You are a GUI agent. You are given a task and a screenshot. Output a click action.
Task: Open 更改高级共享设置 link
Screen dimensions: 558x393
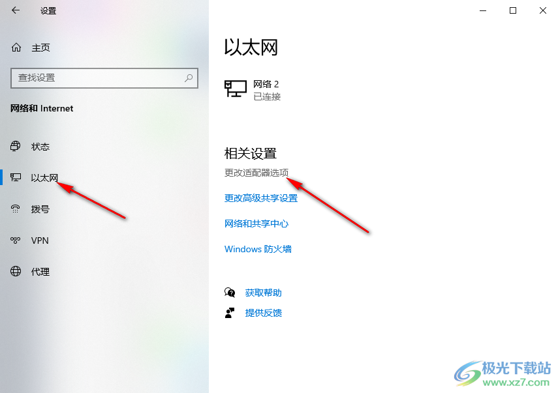pos(261,198)
